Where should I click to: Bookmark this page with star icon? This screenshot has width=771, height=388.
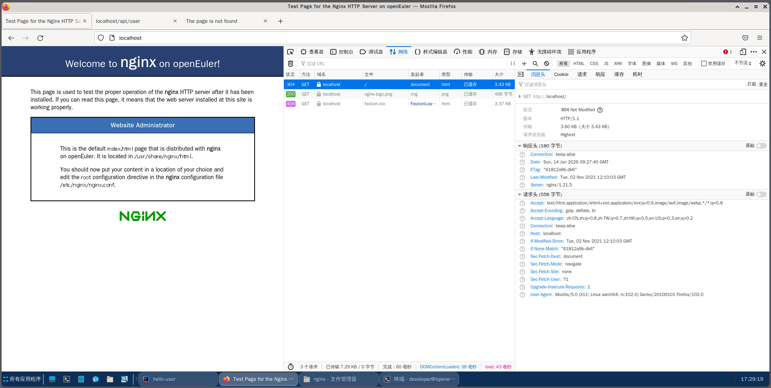pos(685,38)
